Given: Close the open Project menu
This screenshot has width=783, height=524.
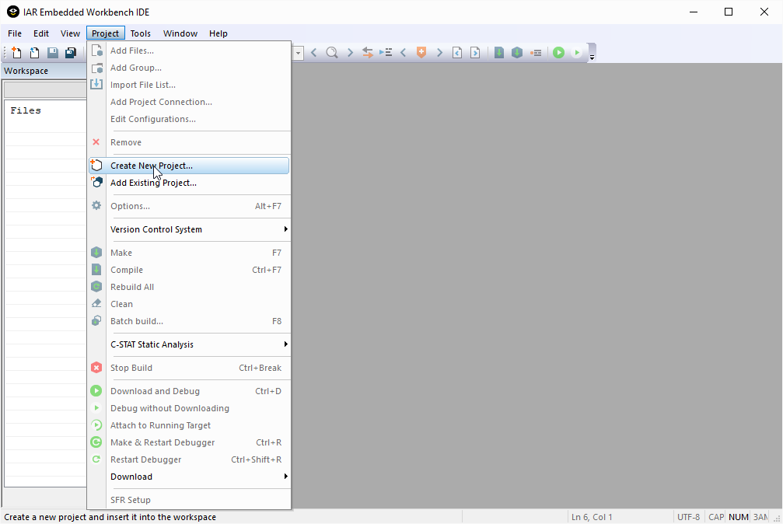Looking at the screenshot, I should pyautogui.click(x=106, y=33).
